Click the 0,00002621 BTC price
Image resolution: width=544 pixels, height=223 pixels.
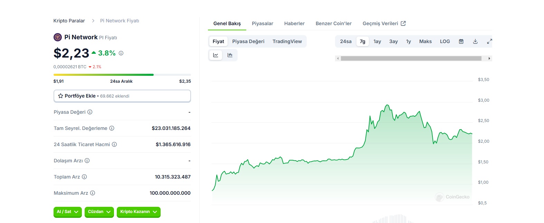tap(70, 67)
